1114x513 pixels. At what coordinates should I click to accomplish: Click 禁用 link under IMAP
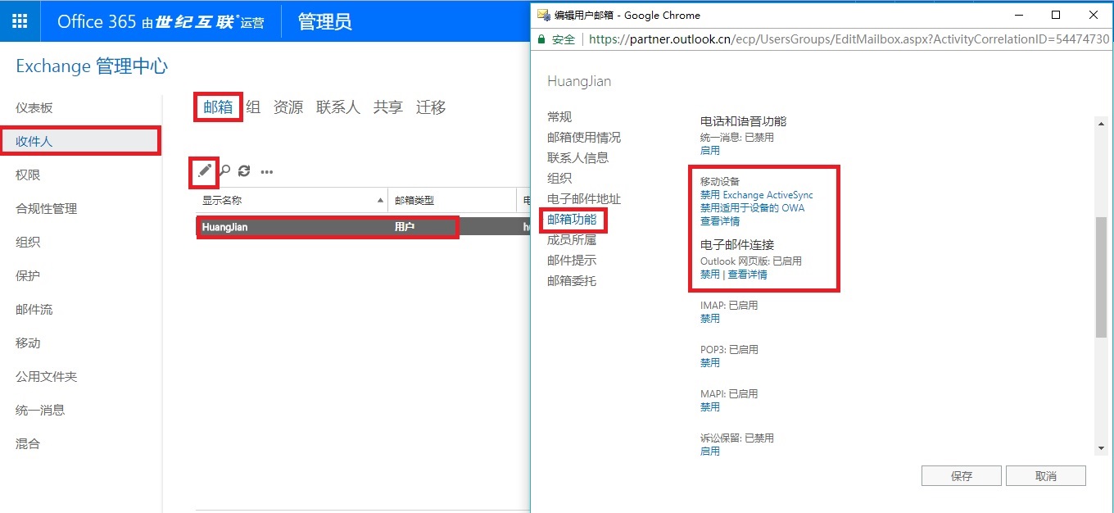[710, 319]
